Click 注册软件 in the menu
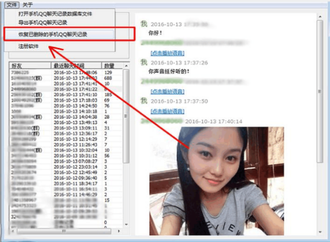This screenshot has height=242, width=330. (29, 46)
